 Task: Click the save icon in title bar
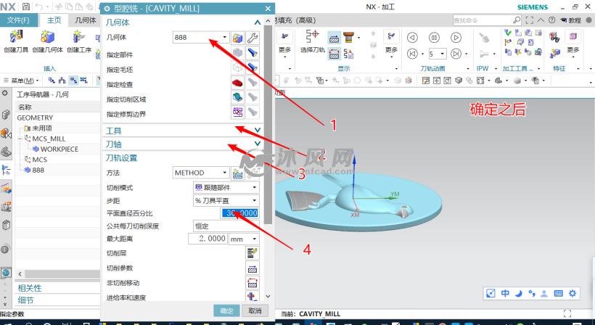[x=26, y=7]
